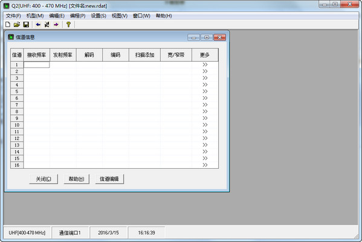Screen dimensions: 362x242
Task: Click the 接收频率 column header
Action: click(37, 55)
